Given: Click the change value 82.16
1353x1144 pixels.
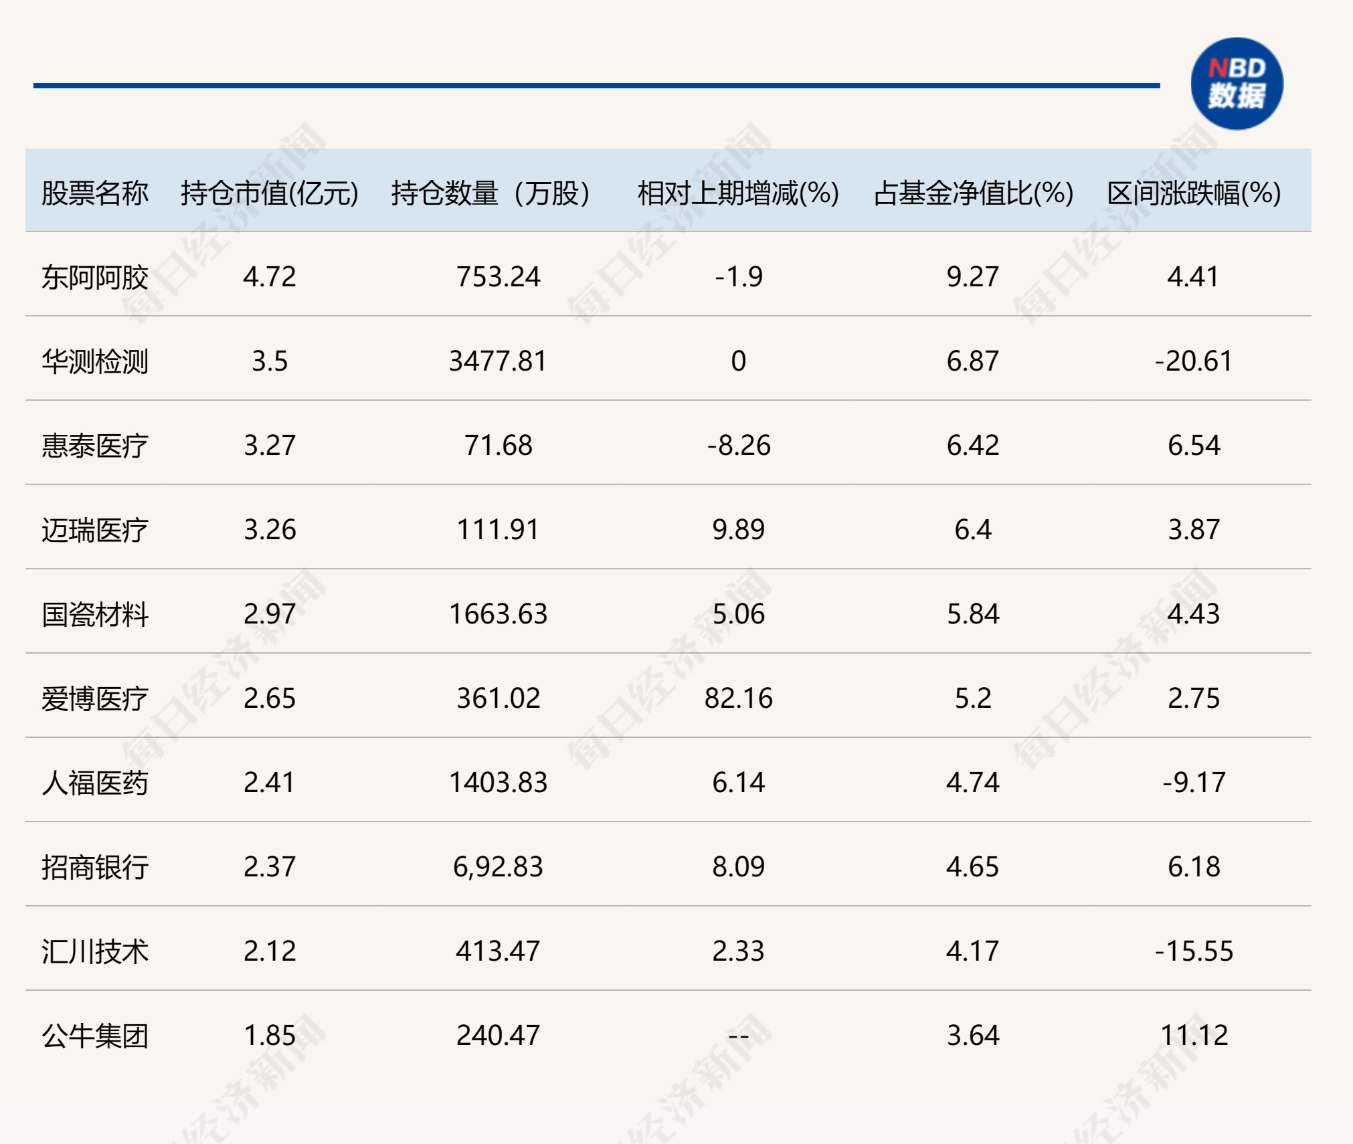Looking at the screenshot, I should pyautogui.click(x=739, y=698).
